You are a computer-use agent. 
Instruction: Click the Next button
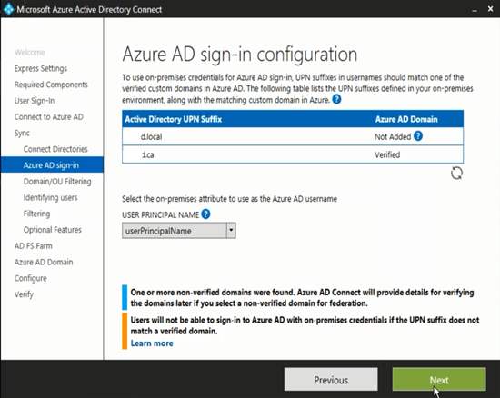[x=439, y=380]
